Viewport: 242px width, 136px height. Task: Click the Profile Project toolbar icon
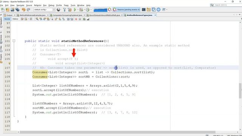87,10
